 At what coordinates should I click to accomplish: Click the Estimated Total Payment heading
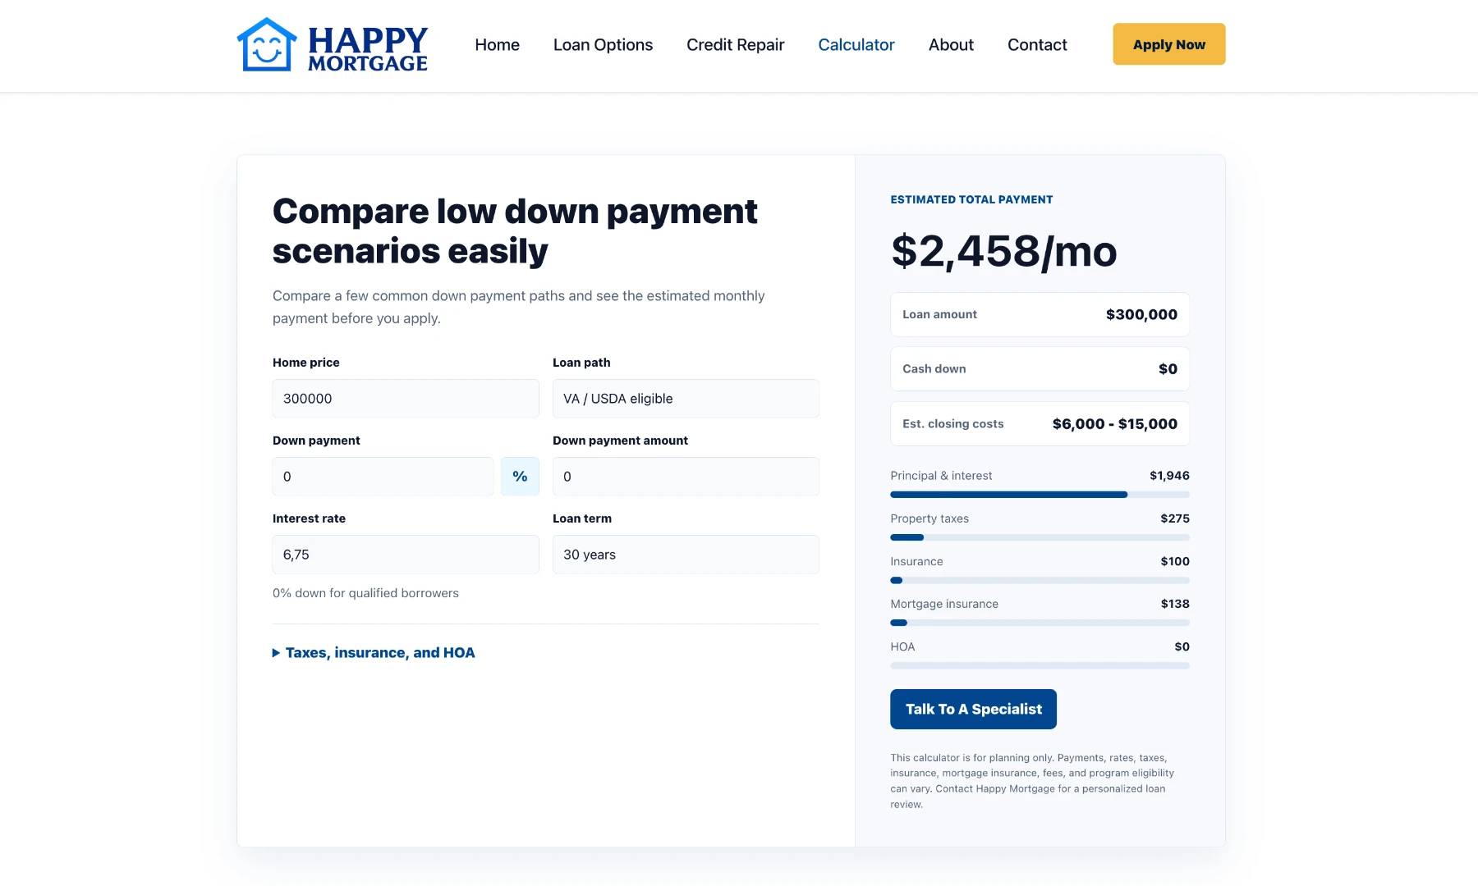pyautogui.click(x=971, y=199)
